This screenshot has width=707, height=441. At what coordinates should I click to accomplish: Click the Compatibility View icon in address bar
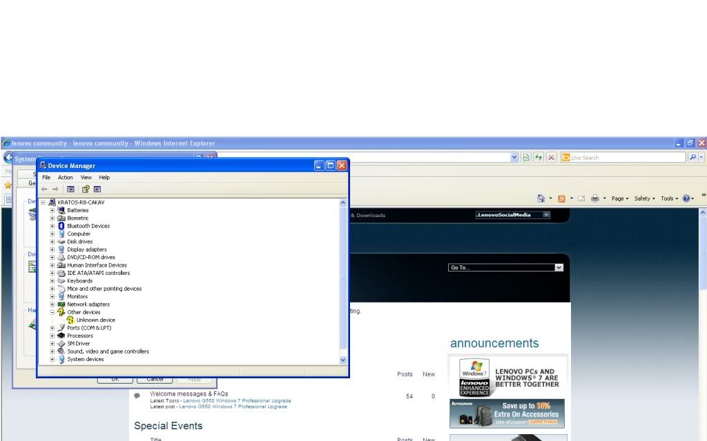click(x=525, y=158)
